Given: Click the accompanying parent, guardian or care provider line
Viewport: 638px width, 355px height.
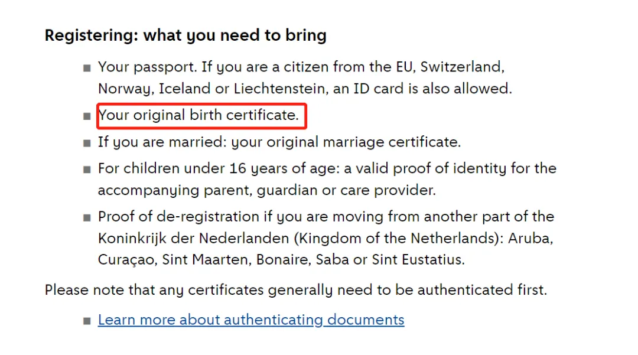Looking at the screenshot, I should (267, 190).
